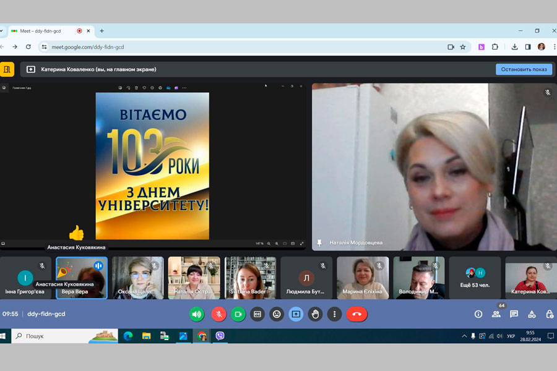Click Windows search box Пошук

click(x=64, y=336)
